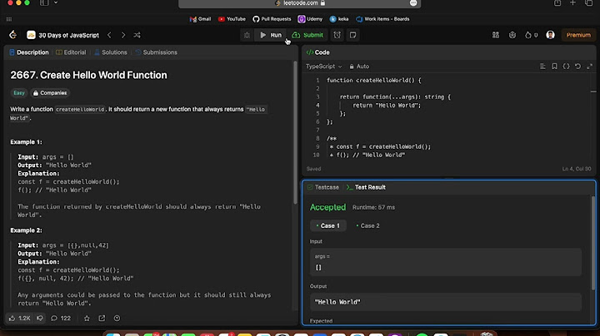Switch to the Testcase tab
600x336 pixels.
(323, 187)
